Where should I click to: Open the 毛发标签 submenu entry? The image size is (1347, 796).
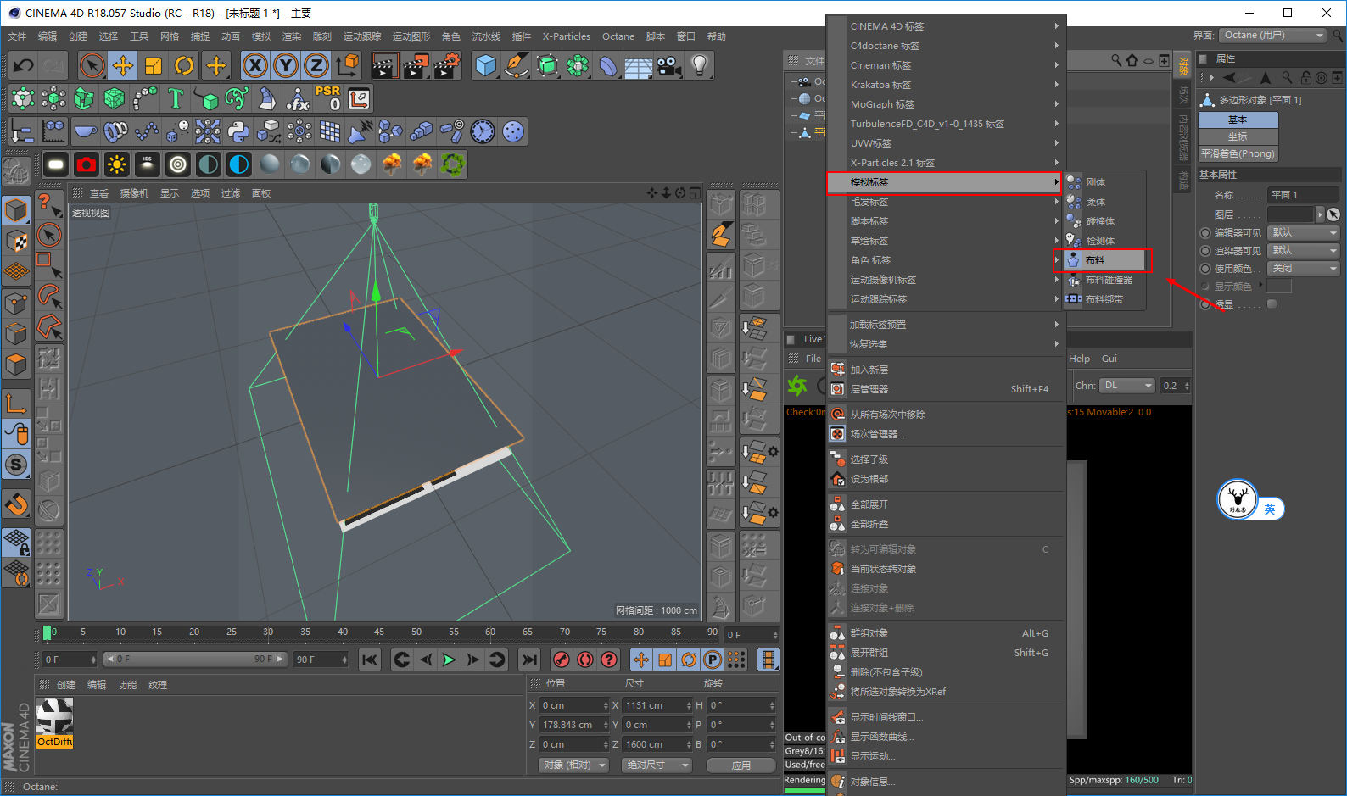click(x=869, y=202)
